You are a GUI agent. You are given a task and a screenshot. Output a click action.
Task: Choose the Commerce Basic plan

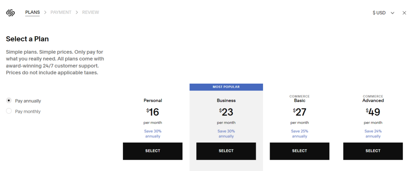[x=299, y=151]
